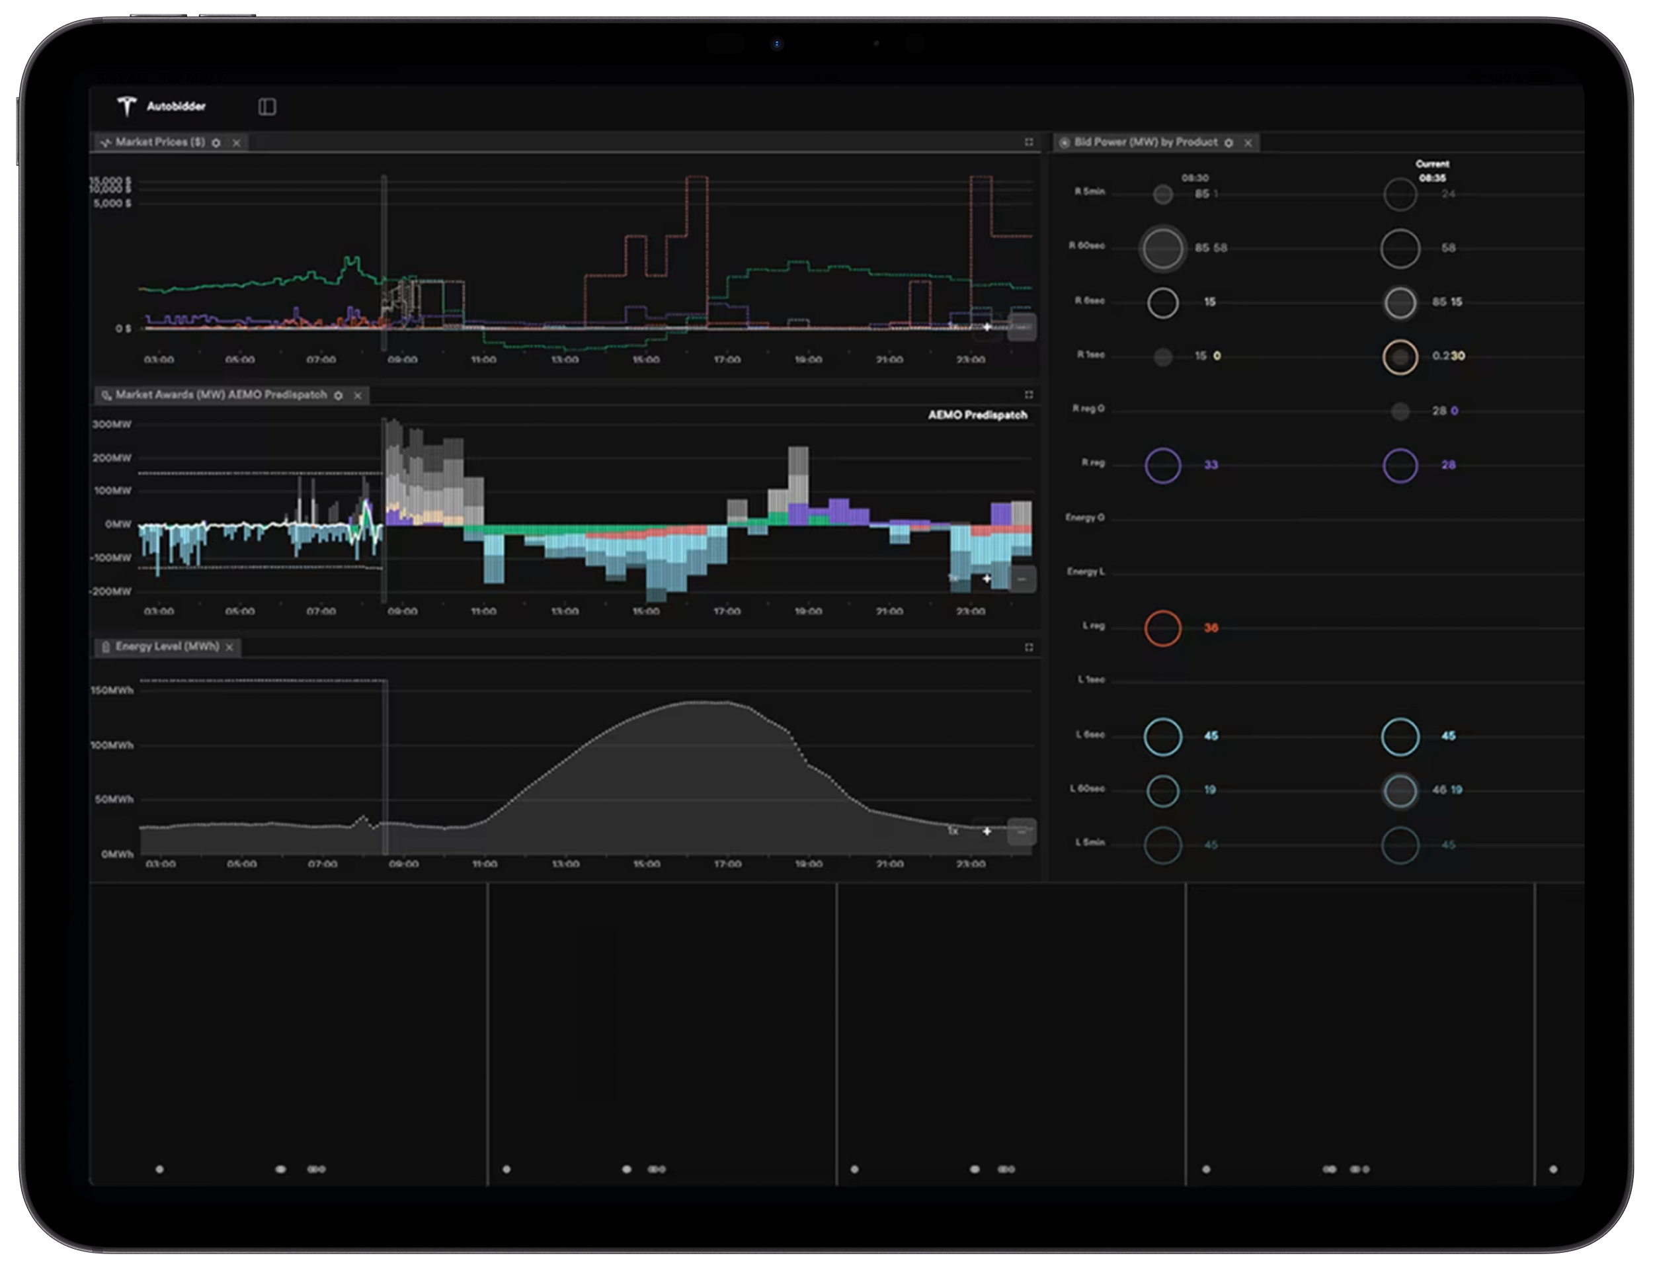This screenshot has width=1653, height=1268.
Task: Select the orange L reg circle
Action: 1162,628
